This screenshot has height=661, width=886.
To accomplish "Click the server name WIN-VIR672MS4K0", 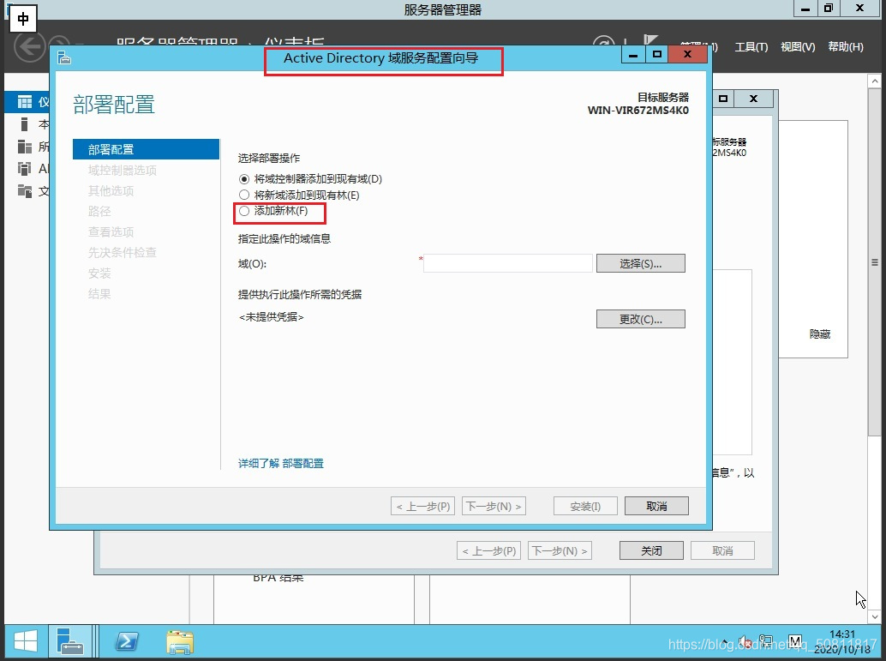I will click(638, 111).
